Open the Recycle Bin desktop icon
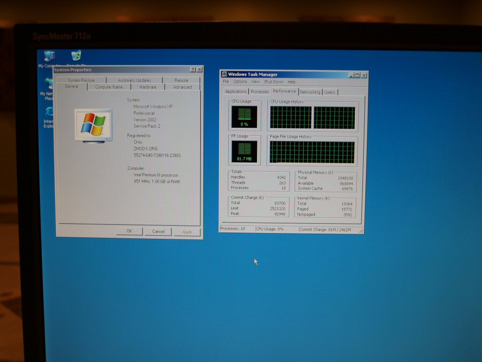Screen dimensions: 482x362 tap(76, 58)
